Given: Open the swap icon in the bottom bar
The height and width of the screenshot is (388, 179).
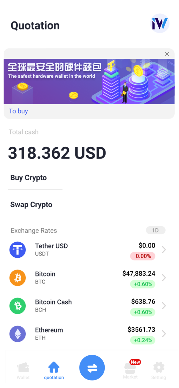Looking at the screenshot, I should coord(92,367).
